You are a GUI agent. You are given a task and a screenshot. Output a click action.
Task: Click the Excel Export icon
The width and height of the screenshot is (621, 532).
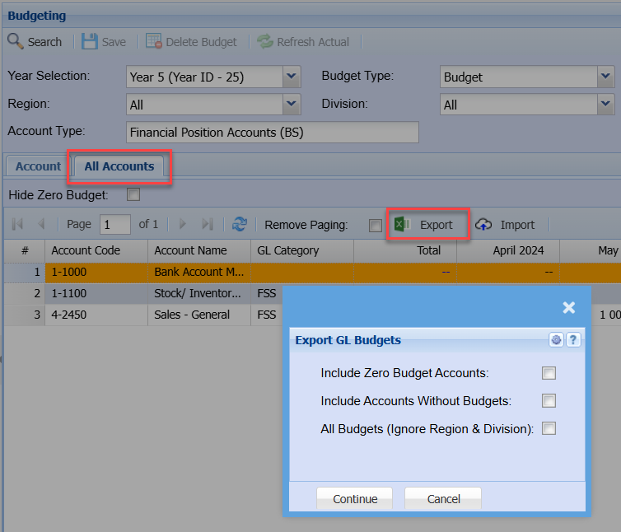coord(402,224)
